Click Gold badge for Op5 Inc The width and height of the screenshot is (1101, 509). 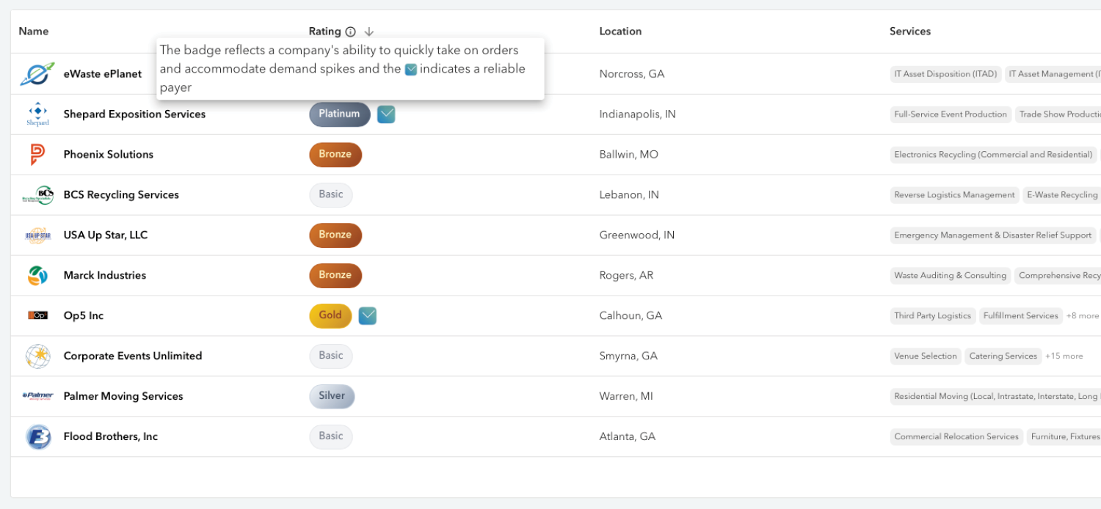330,316
